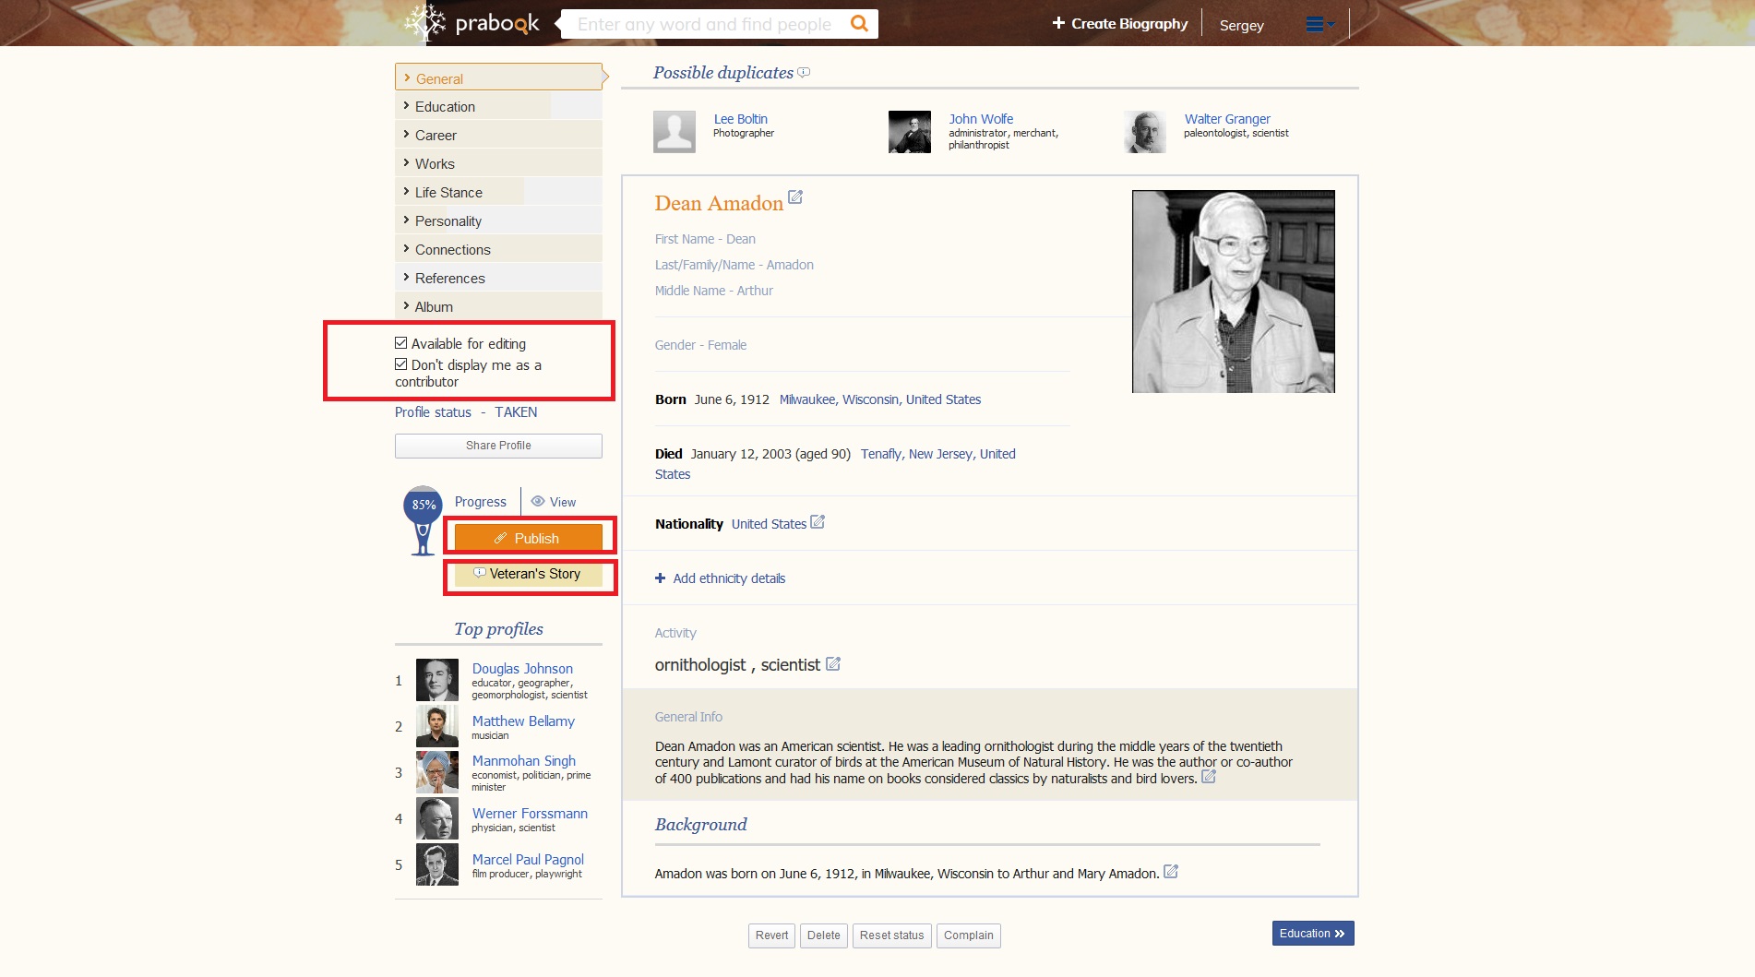The width and height of the screenshot is (1755, 977).
Task: Toggle Don't display me as contributor checkbox
Action: coord(401,364)
